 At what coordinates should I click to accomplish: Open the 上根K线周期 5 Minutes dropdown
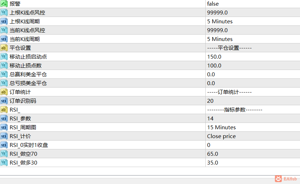point(253,21)
